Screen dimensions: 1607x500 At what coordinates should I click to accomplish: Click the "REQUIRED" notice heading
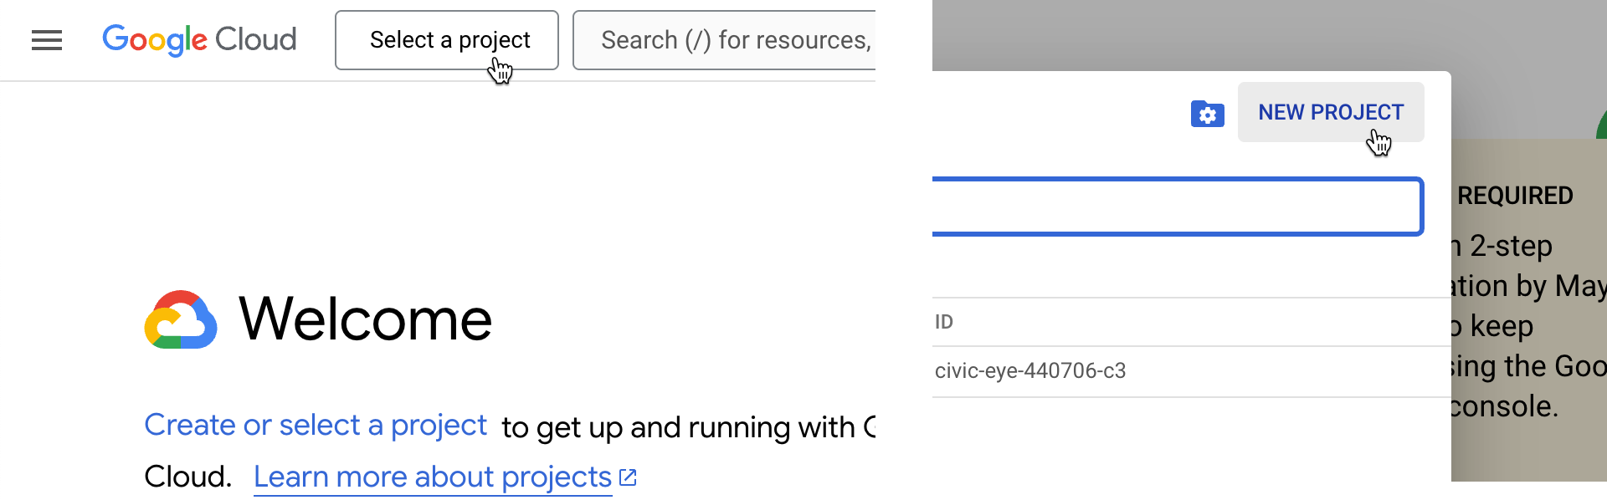click(1515, 196)
